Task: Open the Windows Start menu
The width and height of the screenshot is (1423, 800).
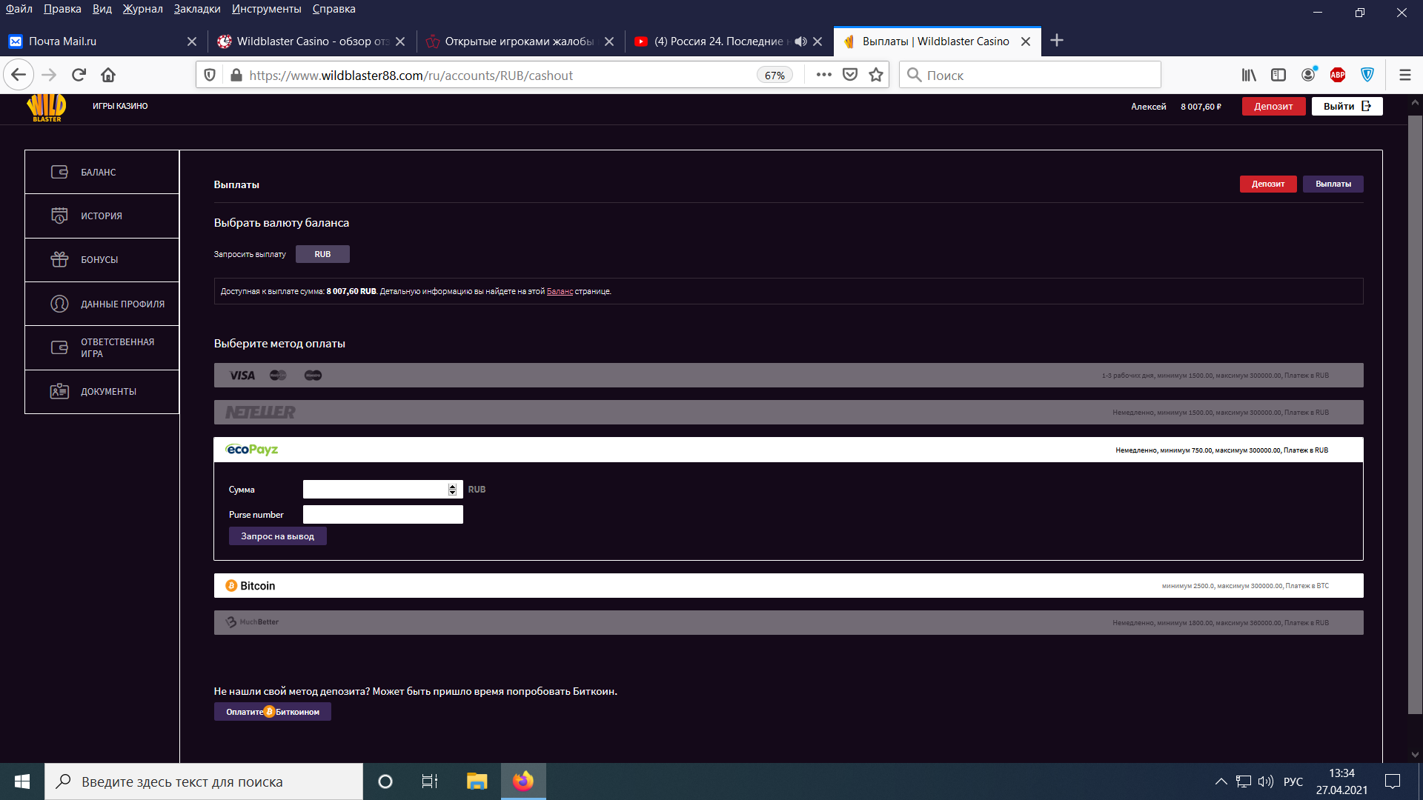Action: [22, 781]
